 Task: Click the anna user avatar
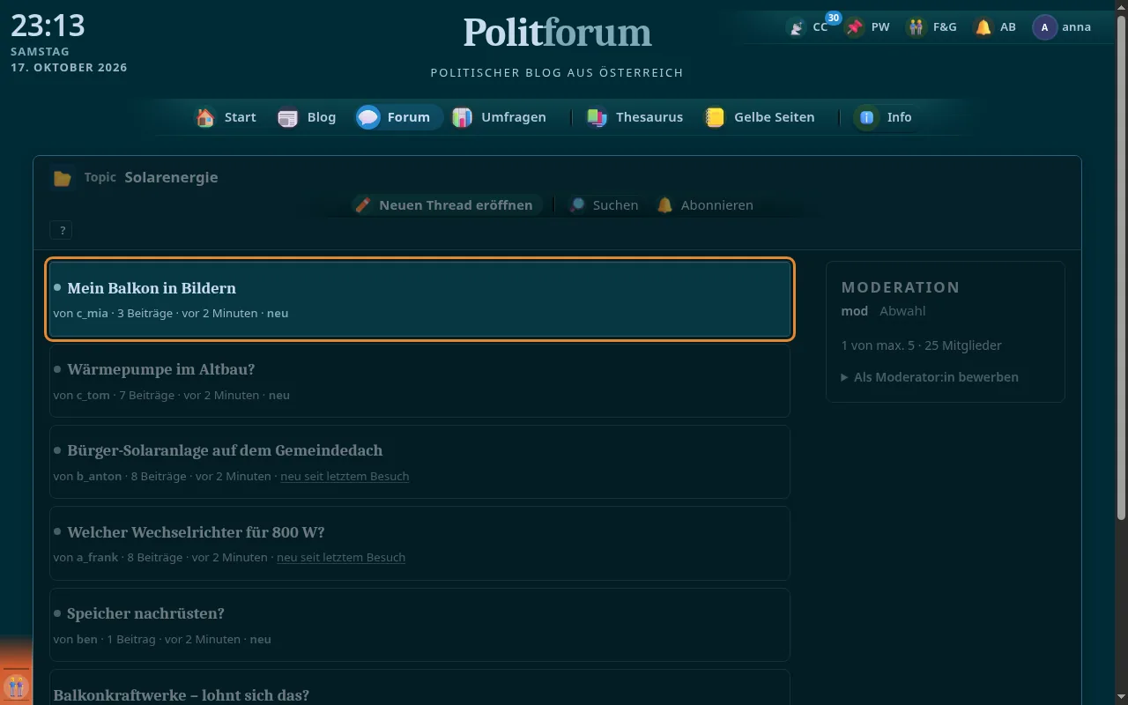pyautogui.click(x=1044, y=27)
